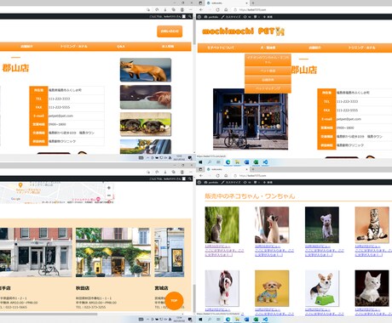Open Q&A in the top-left navigation bar
Viewport: 392px width, 323px height.
(x=121, y=46)
